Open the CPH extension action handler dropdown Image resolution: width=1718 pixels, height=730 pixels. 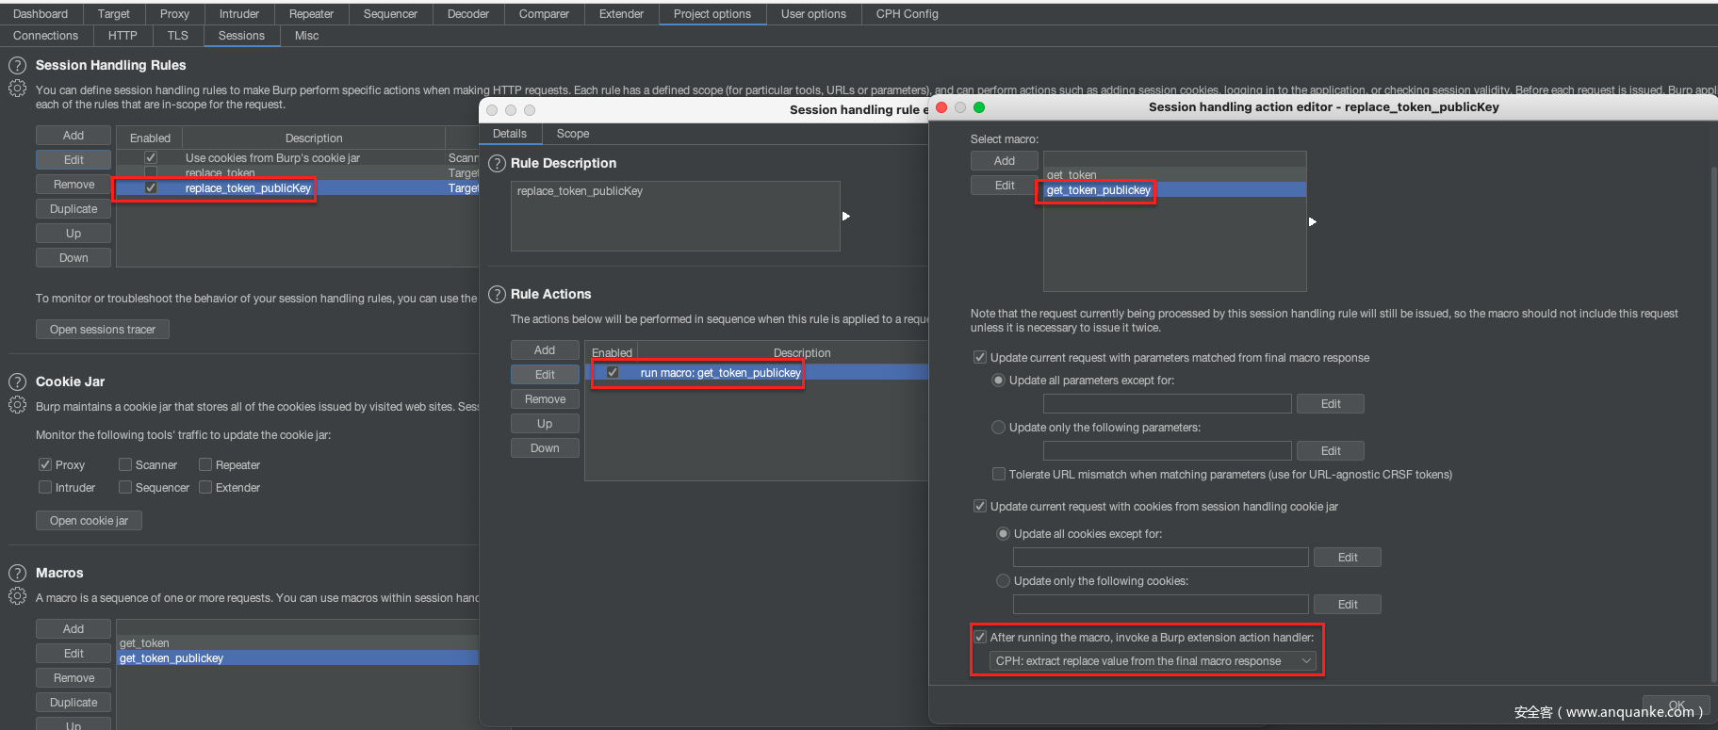[x=1152, y=661]
